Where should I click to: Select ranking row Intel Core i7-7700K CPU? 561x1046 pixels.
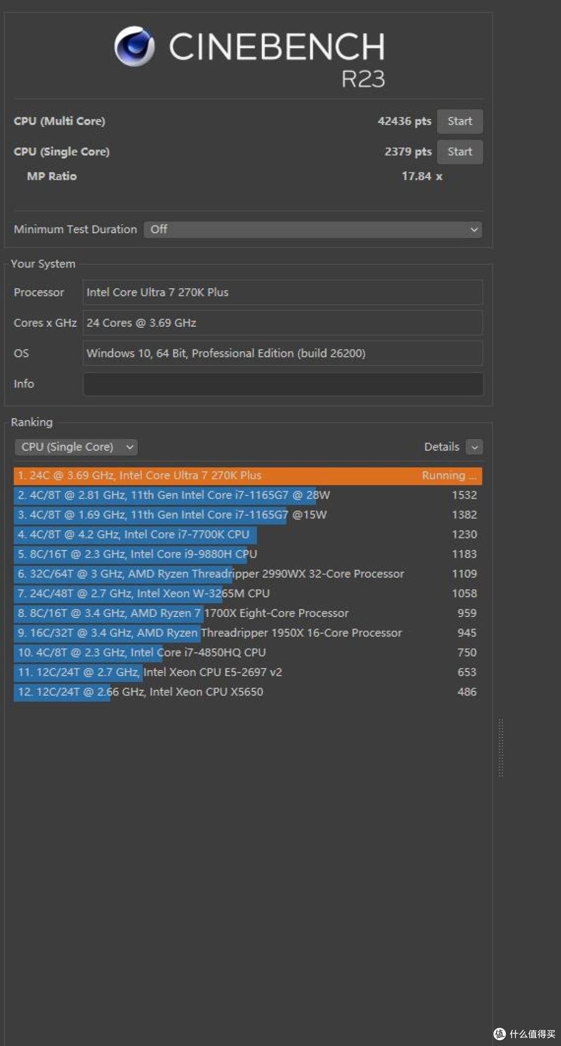[x=248, y=535]
